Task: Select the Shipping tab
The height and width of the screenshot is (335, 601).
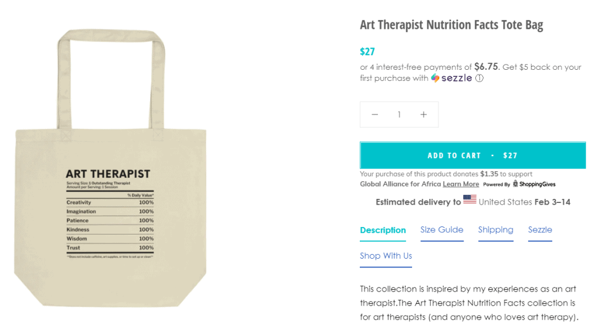Action: [495, 229]
